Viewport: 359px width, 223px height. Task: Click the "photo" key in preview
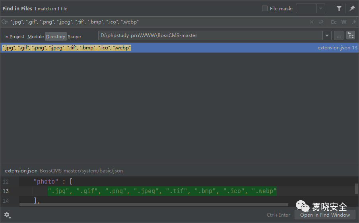point(46,182)
